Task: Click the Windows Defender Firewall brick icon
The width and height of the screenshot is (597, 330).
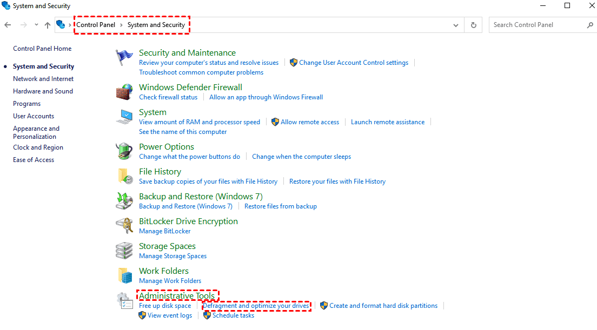Action: [x=124, y=92]
